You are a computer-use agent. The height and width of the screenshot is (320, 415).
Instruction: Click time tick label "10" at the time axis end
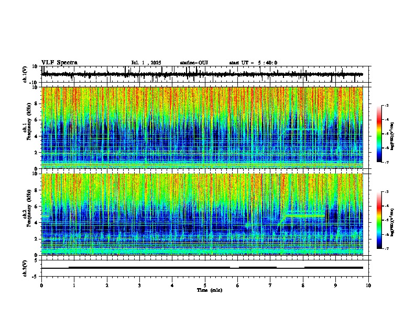[368, 285]
